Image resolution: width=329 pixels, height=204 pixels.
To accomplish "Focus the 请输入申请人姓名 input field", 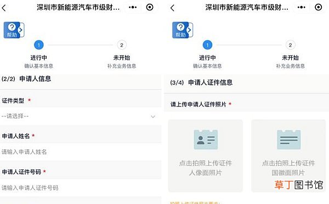I will click(81, 152).
